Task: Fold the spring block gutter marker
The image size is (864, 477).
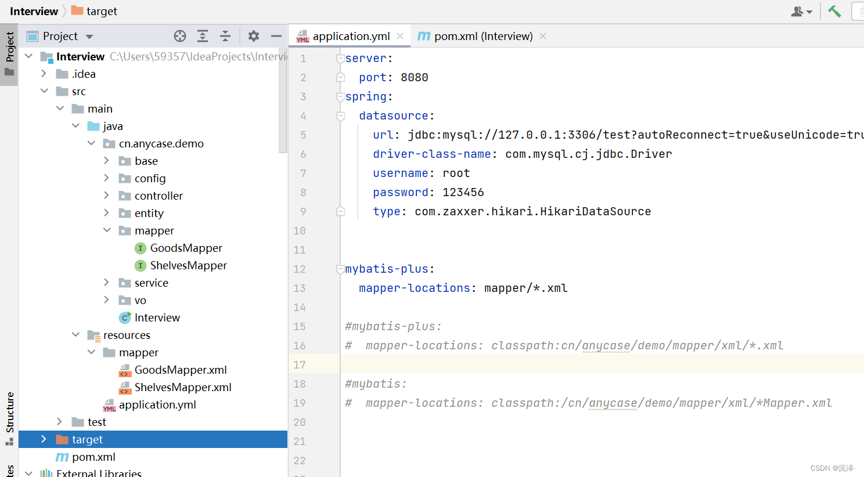Action: (x=341, y=97)
